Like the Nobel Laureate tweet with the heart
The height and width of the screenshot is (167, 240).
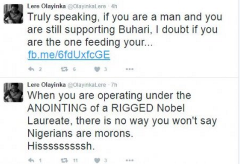(x=97, y=161)
